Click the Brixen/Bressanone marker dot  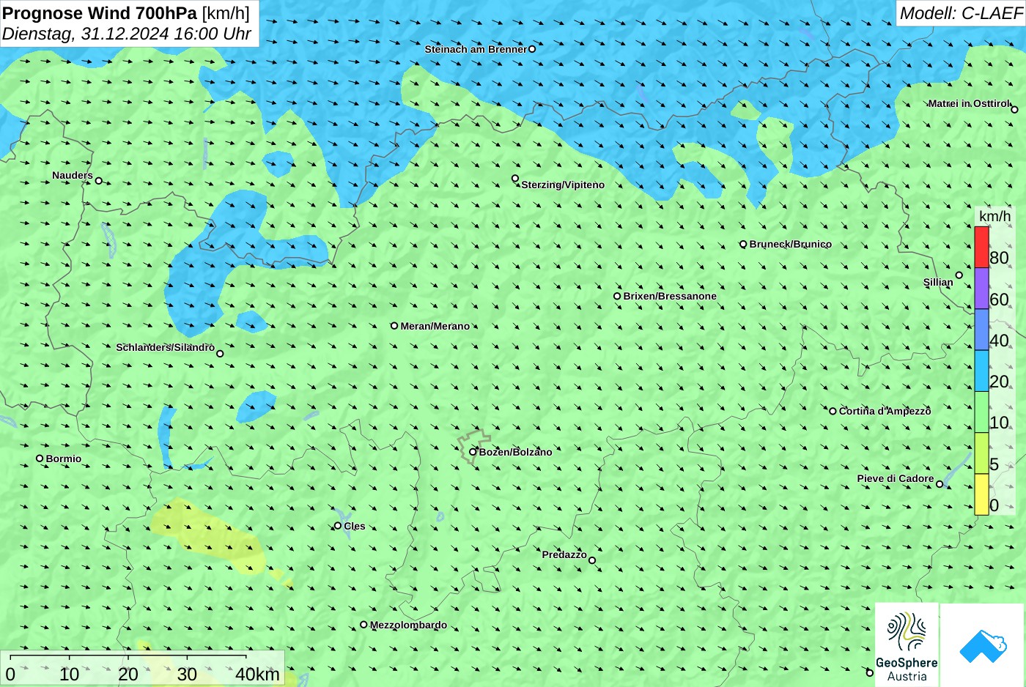coord(617,297)
